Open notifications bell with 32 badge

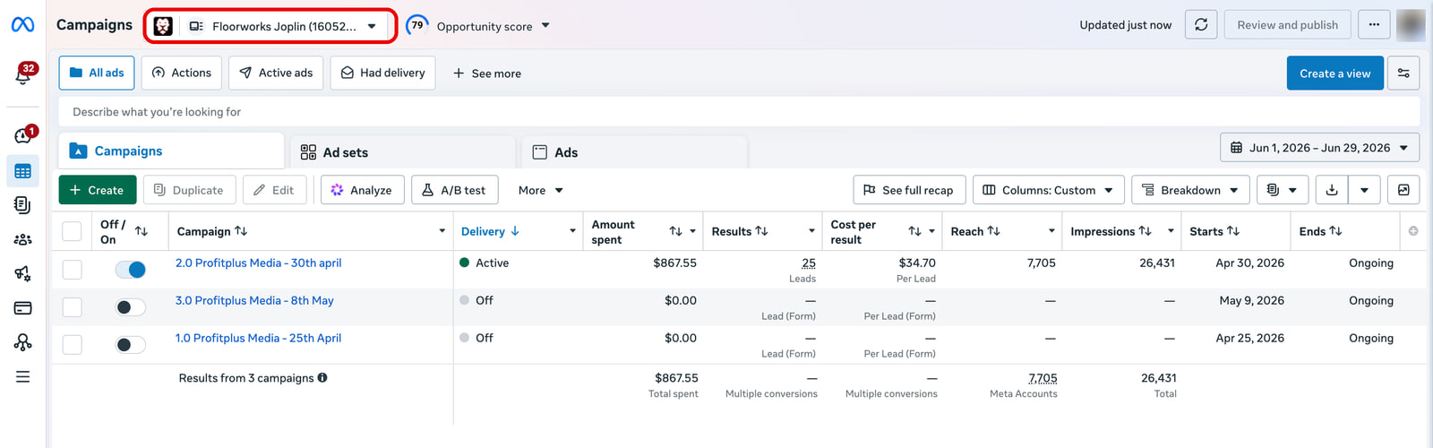coord(23,75)
